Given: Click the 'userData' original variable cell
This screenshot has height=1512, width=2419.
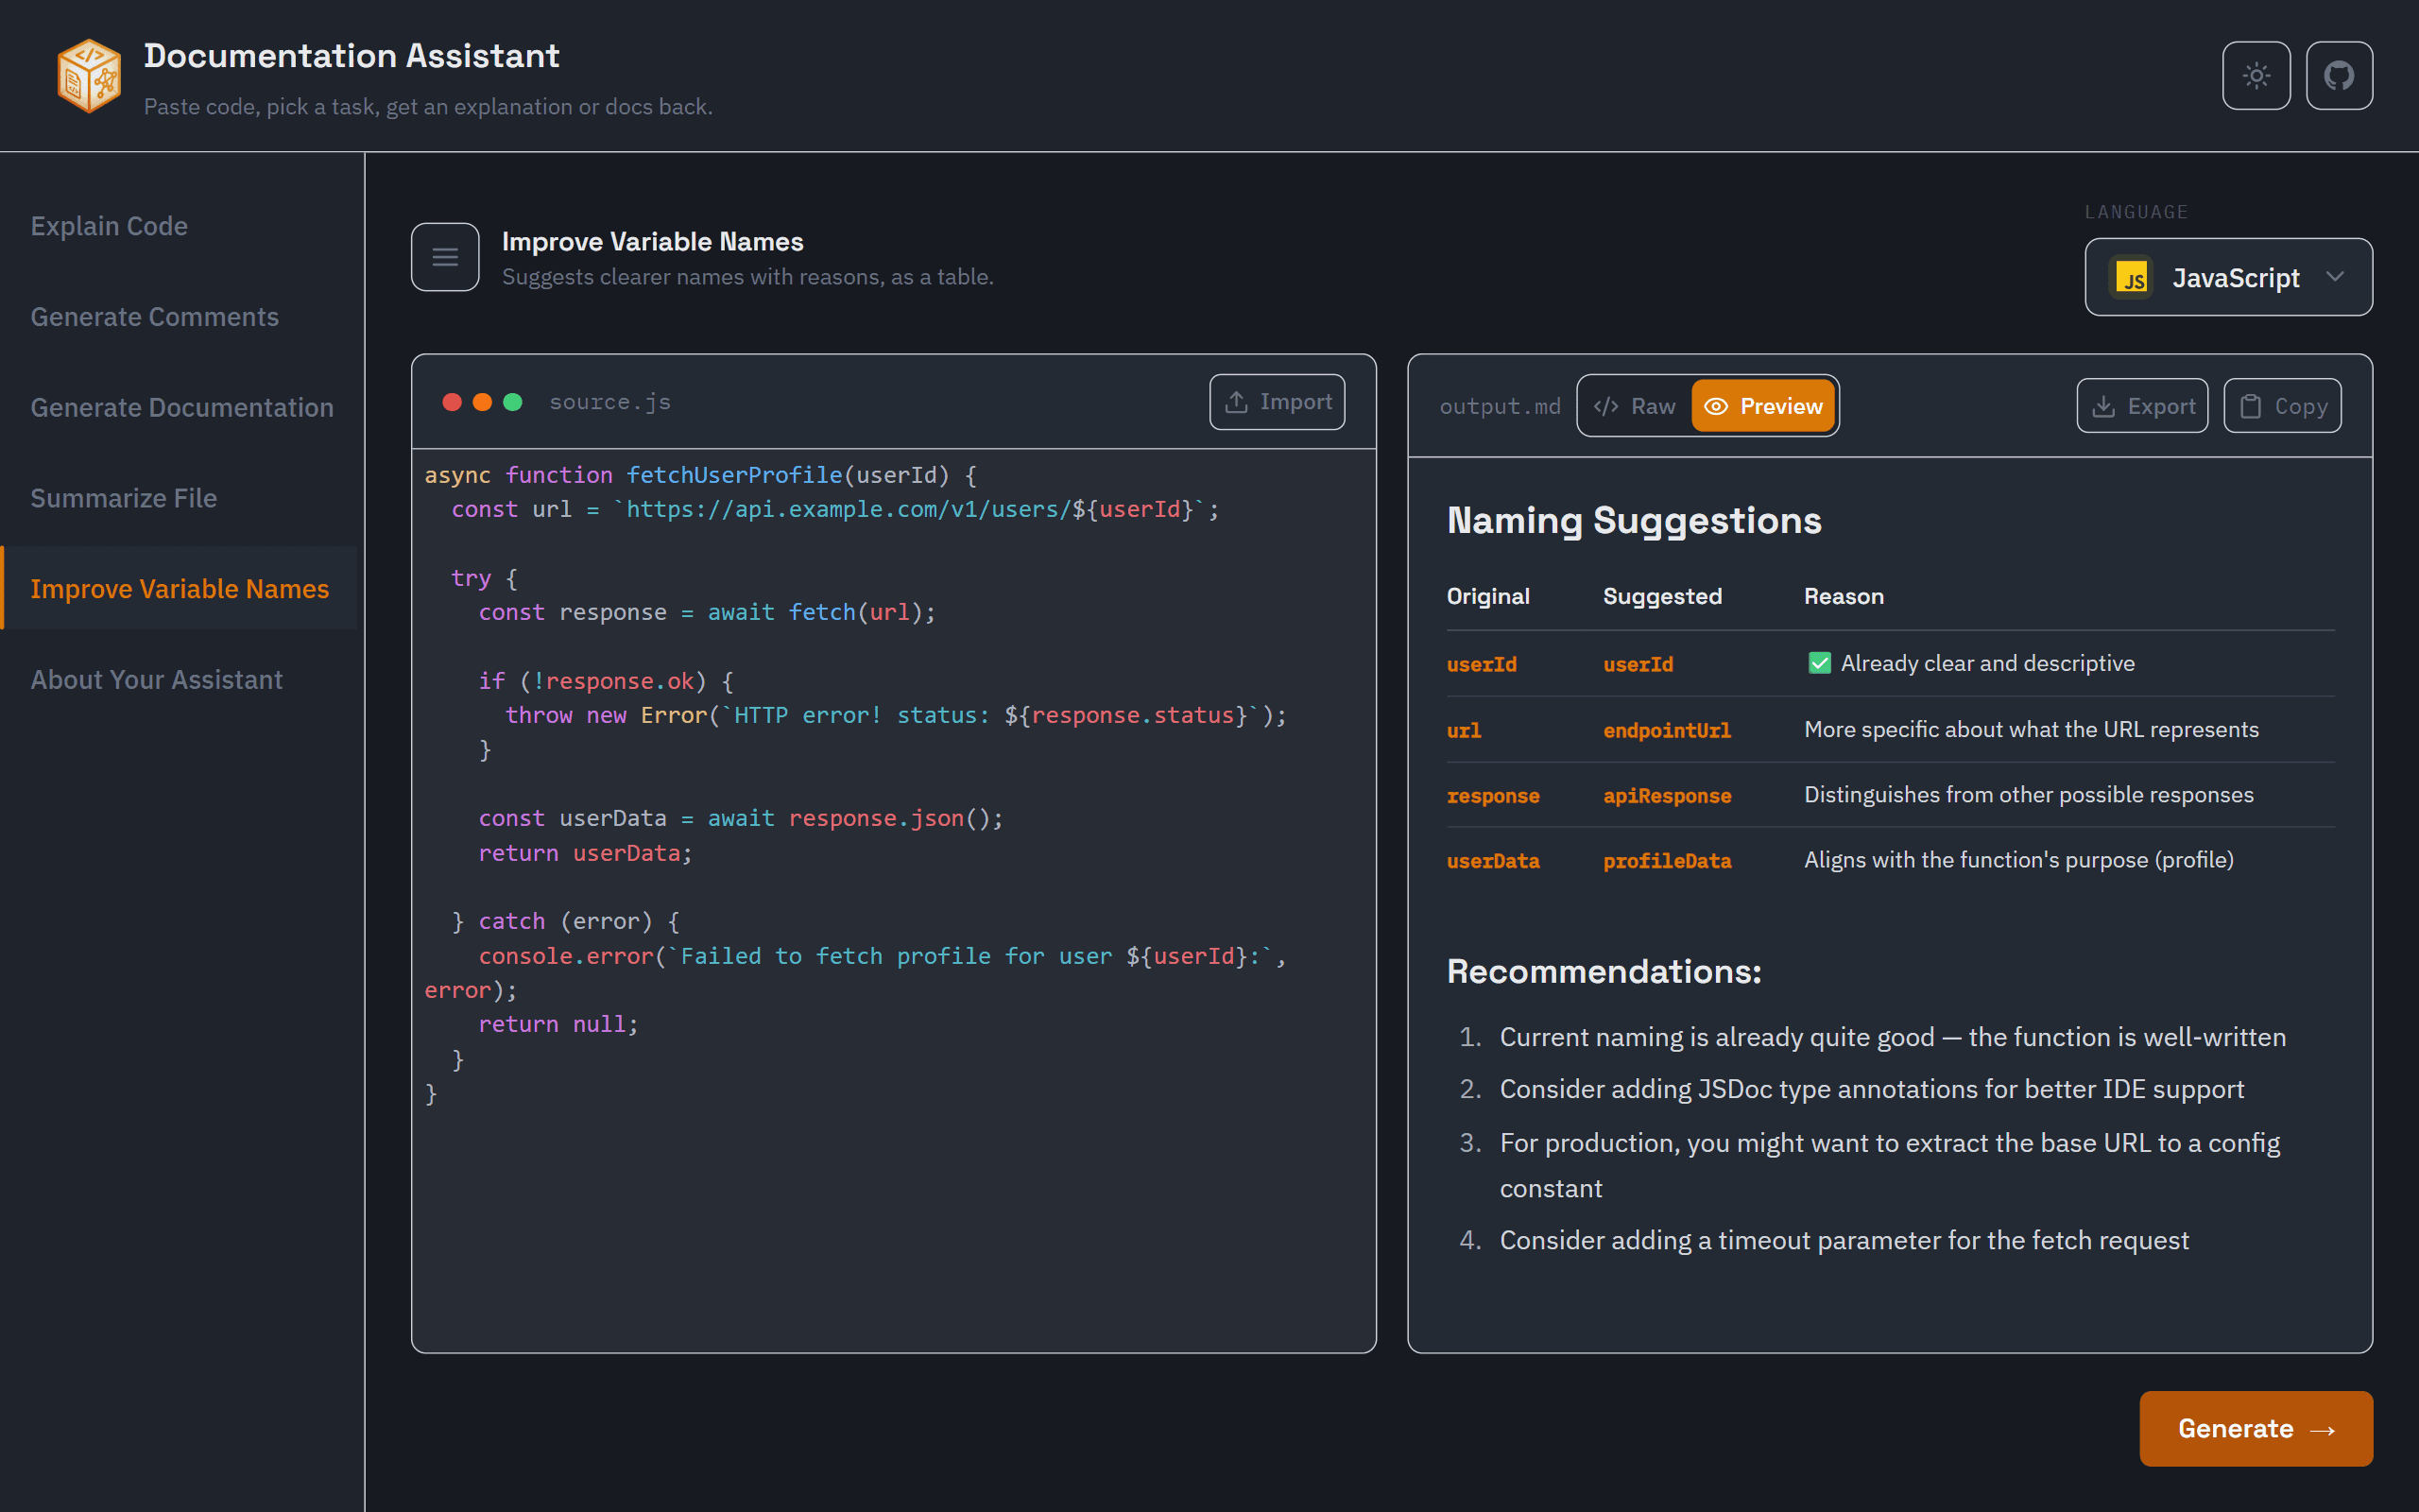Looking at the screenshot, I should tap(1492, 861).
